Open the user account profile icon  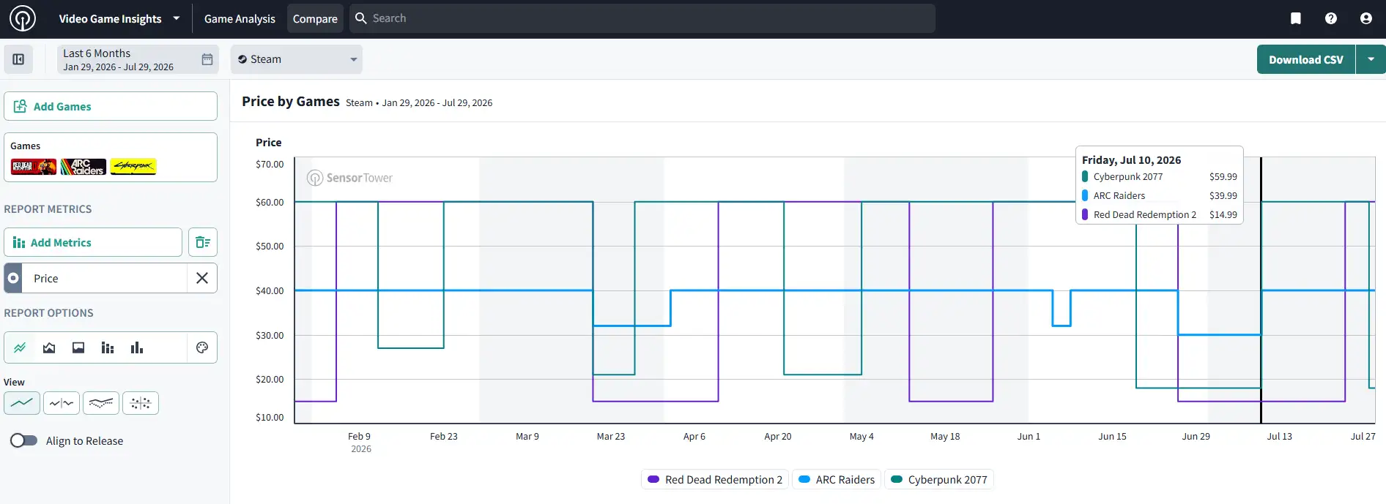[x=1366, y=18]
